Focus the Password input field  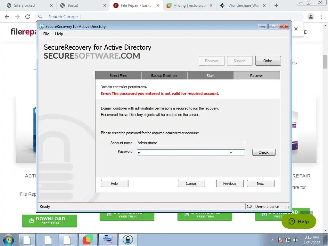tap(191, 152)
